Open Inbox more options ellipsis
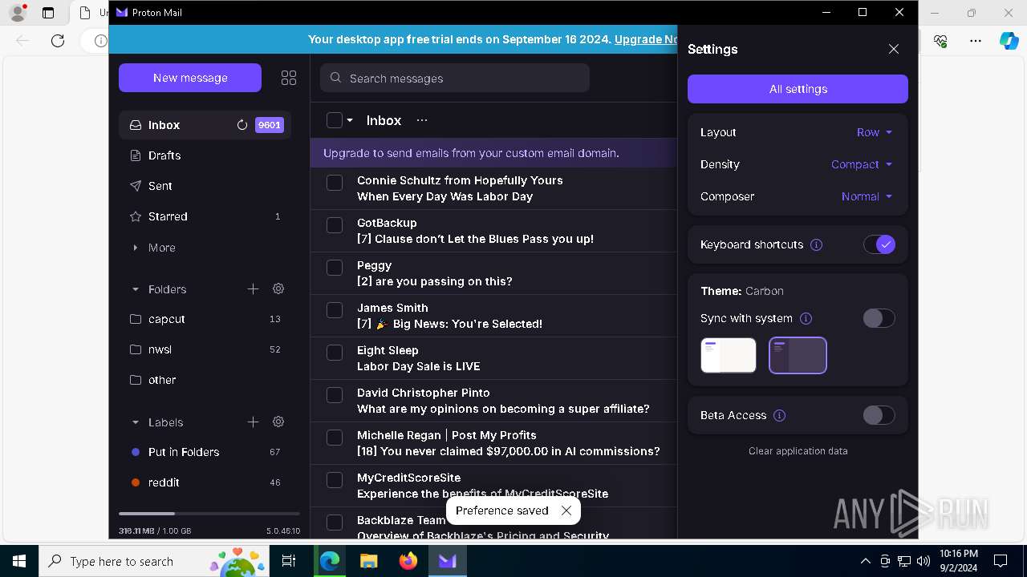The width and height of the screenshot is (1027, 577). coord(422,120)
